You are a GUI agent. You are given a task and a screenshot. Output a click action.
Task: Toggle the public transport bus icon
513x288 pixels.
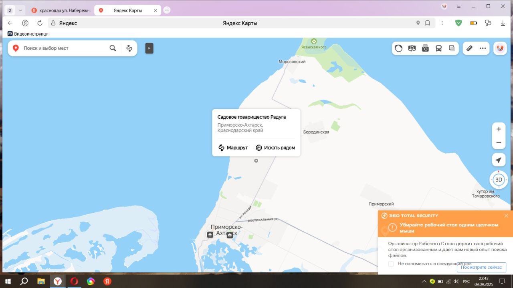coord(439,48)
